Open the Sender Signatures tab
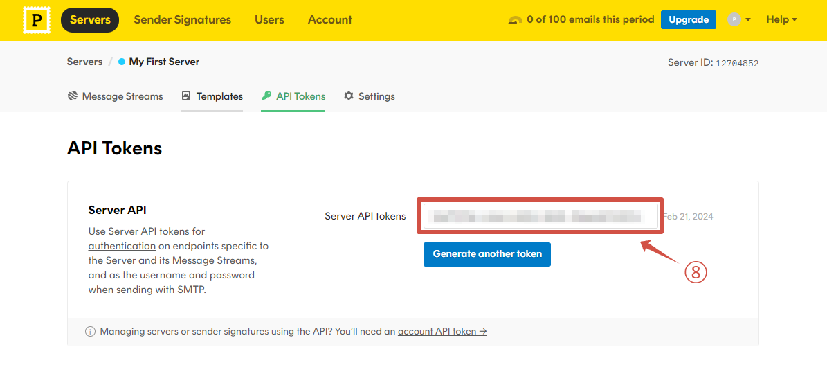827x374 pixels. tap(183, 20)
